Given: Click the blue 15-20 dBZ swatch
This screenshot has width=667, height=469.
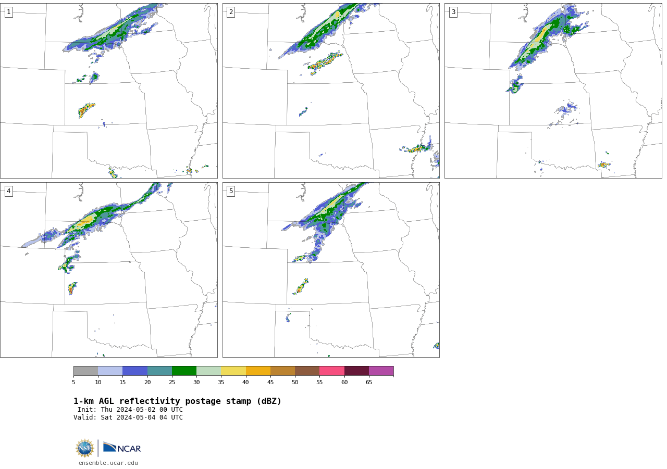Looking at the screenshot, I should [x=135, y=371].
